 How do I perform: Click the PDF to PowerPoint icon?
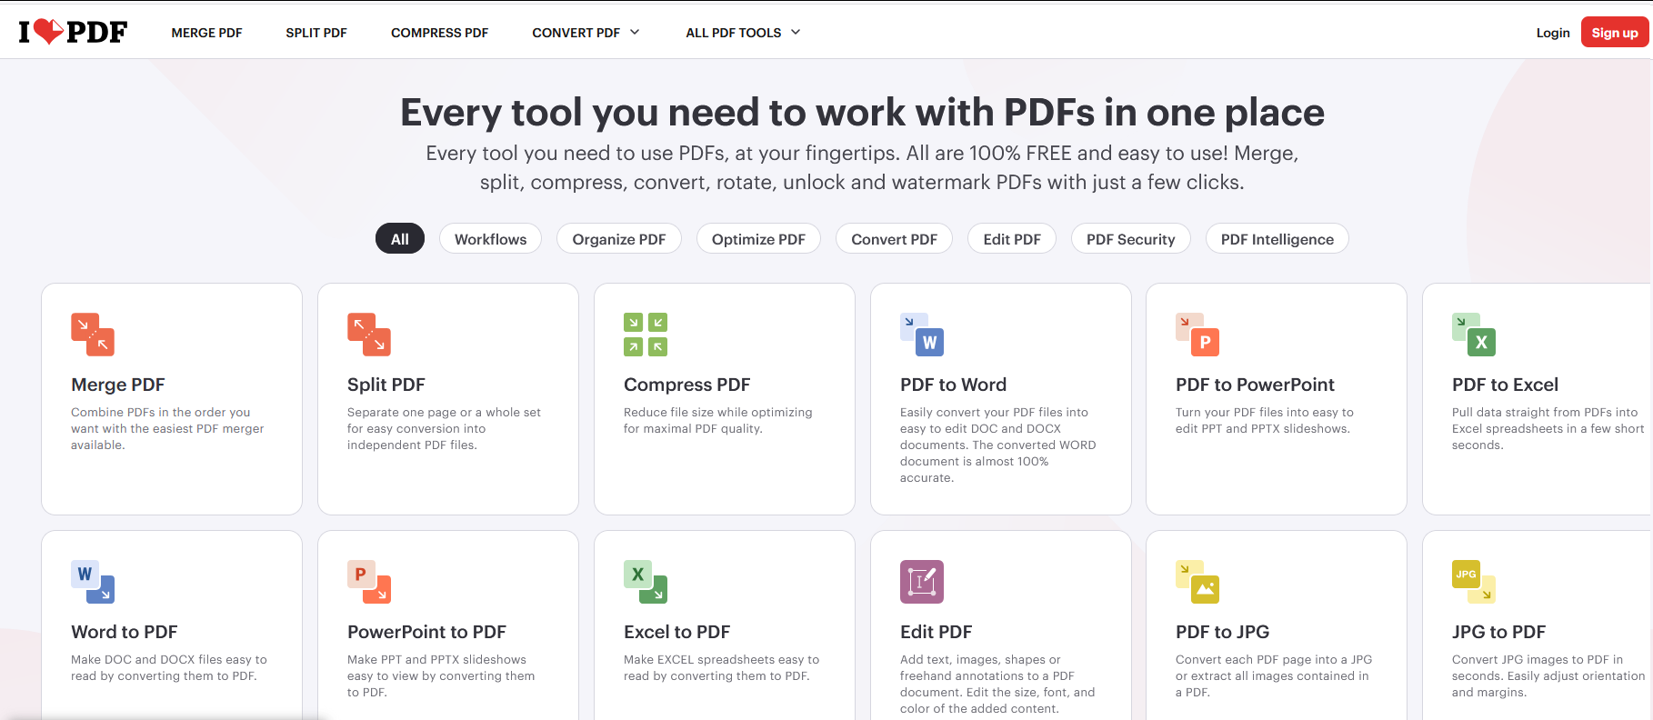[x=1197, y=335]
